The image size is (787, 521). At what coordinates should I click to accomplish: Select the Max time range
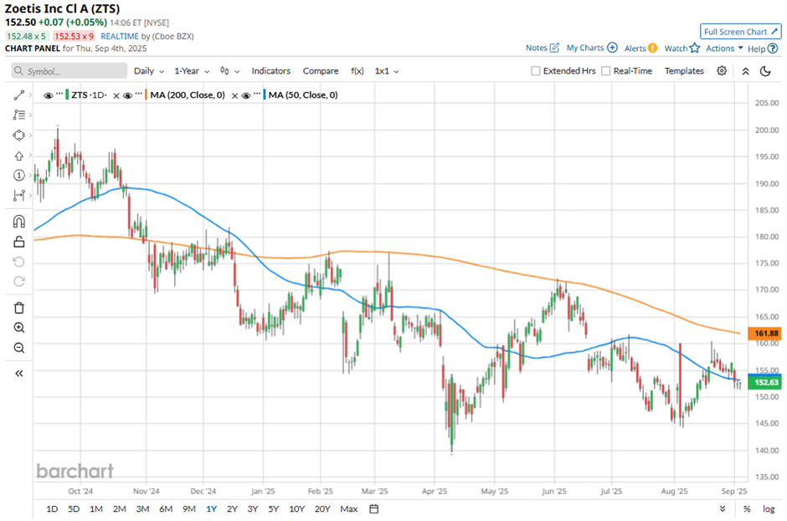349,509
